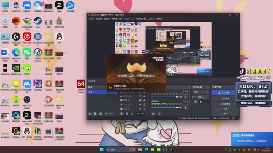This screenshot has width=273, height=153.
Task: Open the 工具(T) menu
Action: tap(151, 19)
